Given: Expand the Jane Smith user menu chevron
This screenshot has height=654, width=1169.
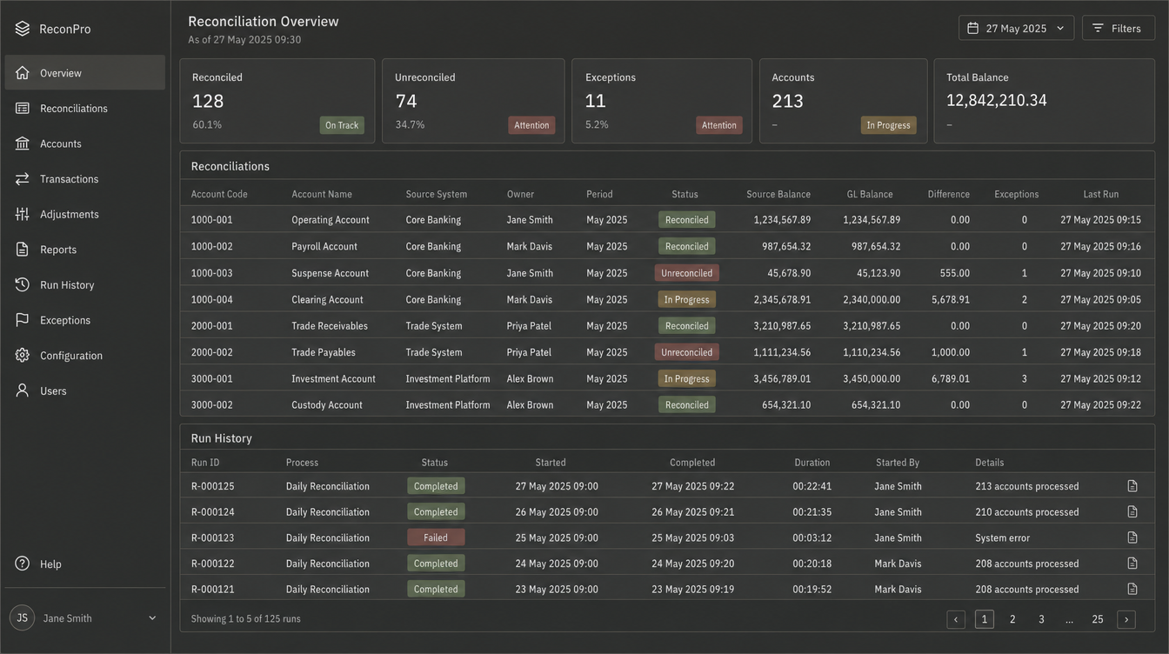Looking at the screenshot, I should click(152, 618).
